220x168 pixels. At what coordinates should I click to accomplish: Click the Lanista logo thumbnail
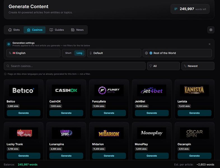tap(195, 90)
